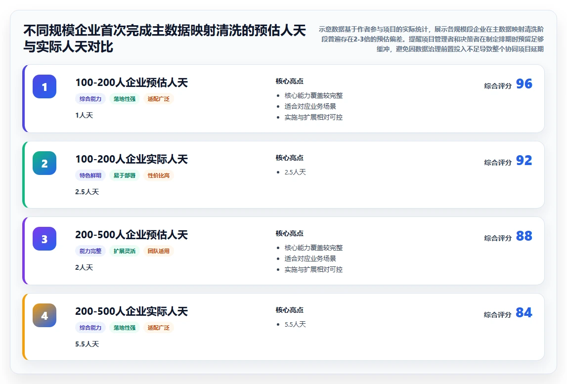This screenshot has width=567, height=384.
Task: Click 综合评分 label beside score 84
Action: click(498, 315)
